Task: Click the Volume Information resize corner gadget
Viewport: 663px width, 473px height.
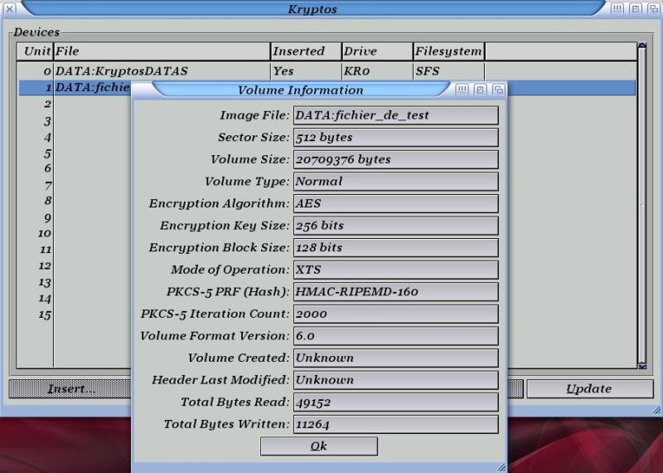Action: (501, 467)
